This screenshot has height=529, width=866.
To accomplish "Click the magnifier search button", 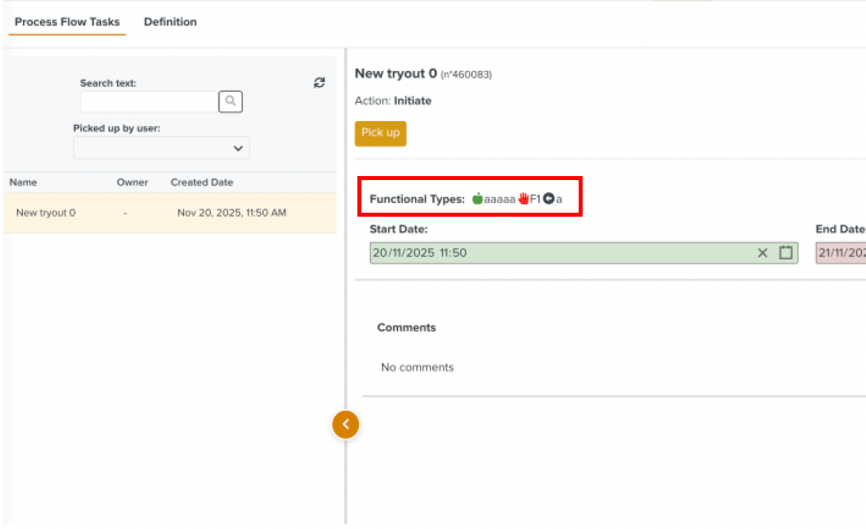I will (x=230, y=101).
